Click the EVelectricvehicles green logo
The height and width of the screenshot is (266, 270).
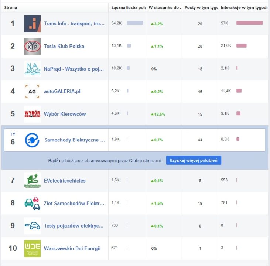pyautogui.click(x=33, y=181)
